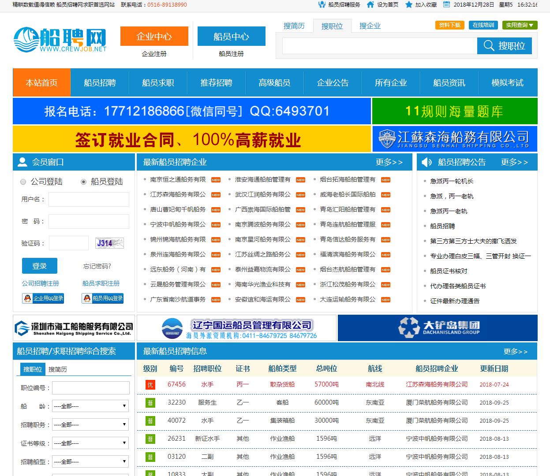
Task: Open the 辽宁国运船员管理有限公司 banner
Action: [237, 327]
